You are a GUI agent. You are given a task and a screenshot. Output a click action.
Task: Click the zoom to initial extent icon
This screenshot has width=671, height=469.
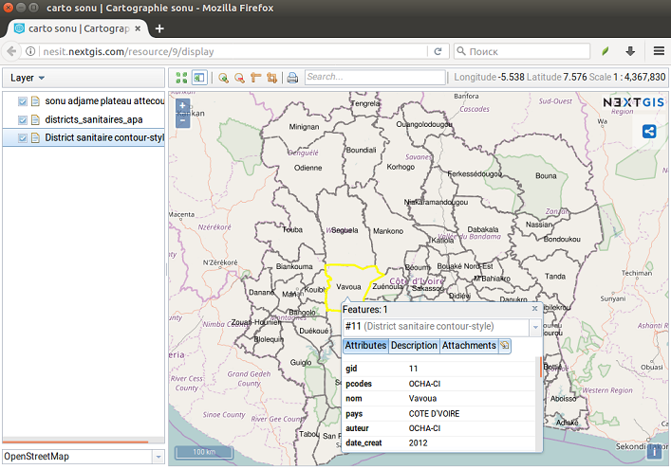point(182,78)
